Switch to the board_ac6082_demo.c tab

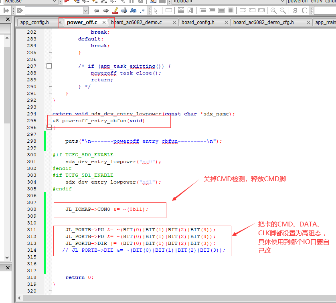tap(136, 22)
